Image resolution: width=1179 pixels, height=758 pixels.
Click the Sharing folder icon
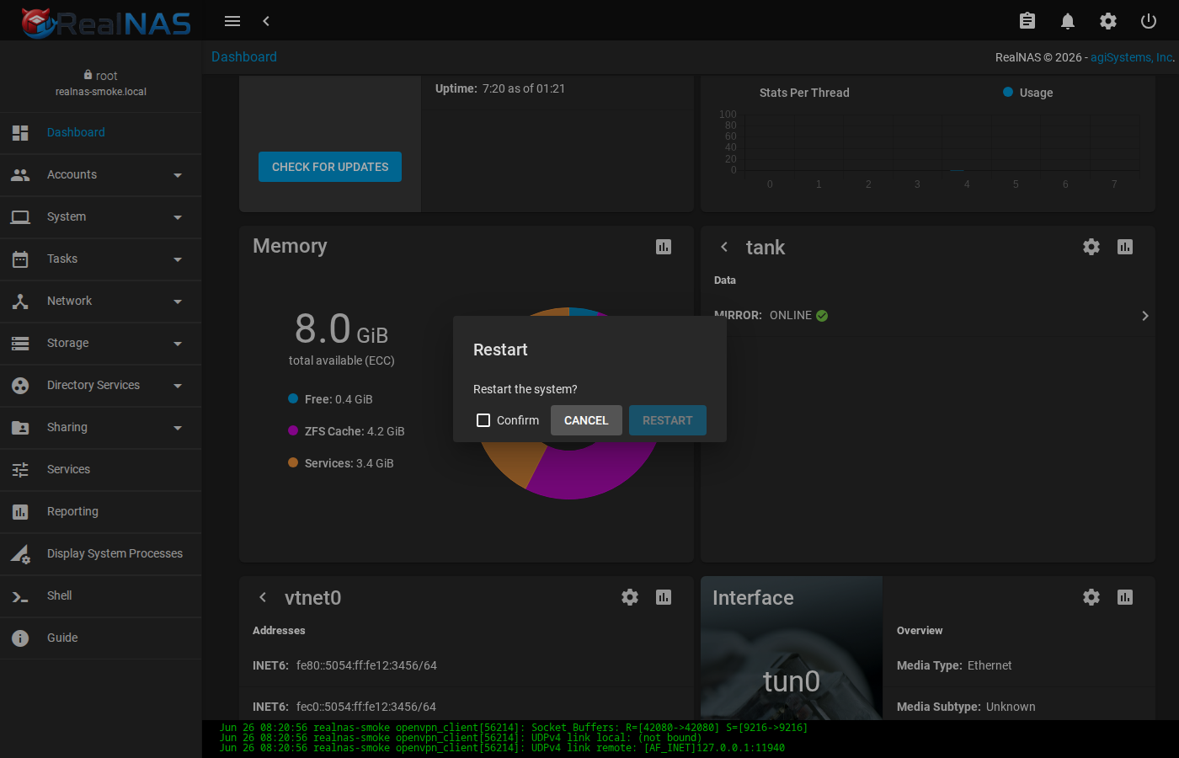click(x=20, y=428)
